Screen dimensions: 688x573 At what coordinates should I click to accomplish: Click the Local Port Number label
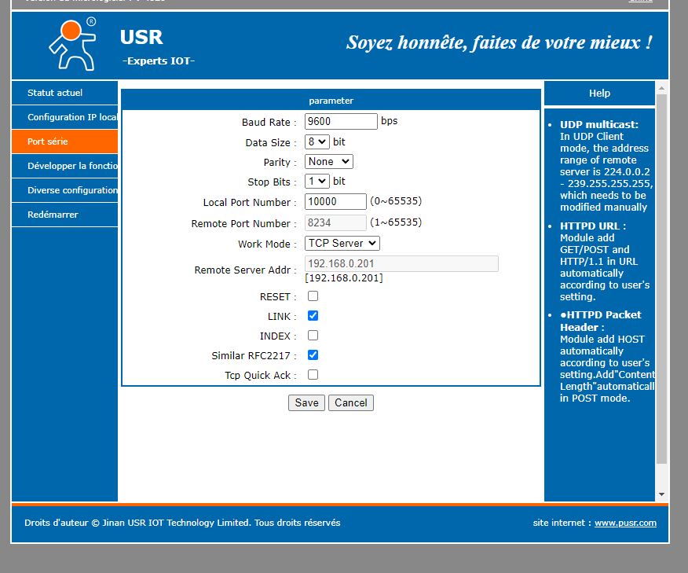[x=250, y=203]
